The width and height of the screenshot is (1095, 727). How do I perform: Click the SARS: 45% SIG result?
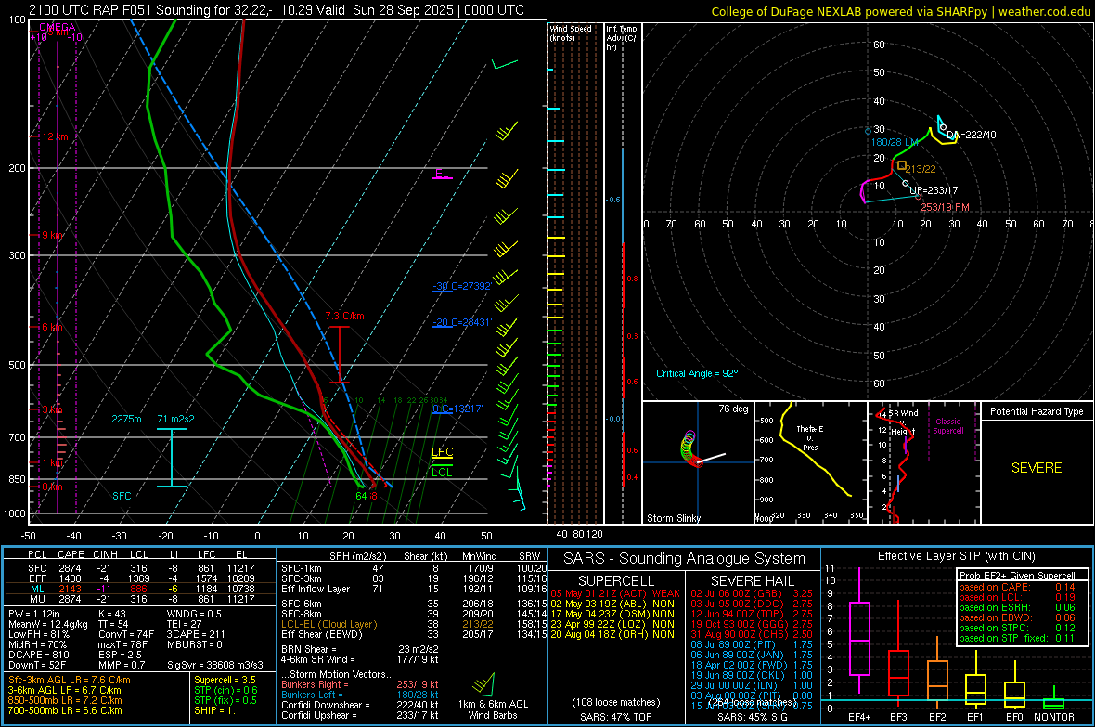[752, 717]
